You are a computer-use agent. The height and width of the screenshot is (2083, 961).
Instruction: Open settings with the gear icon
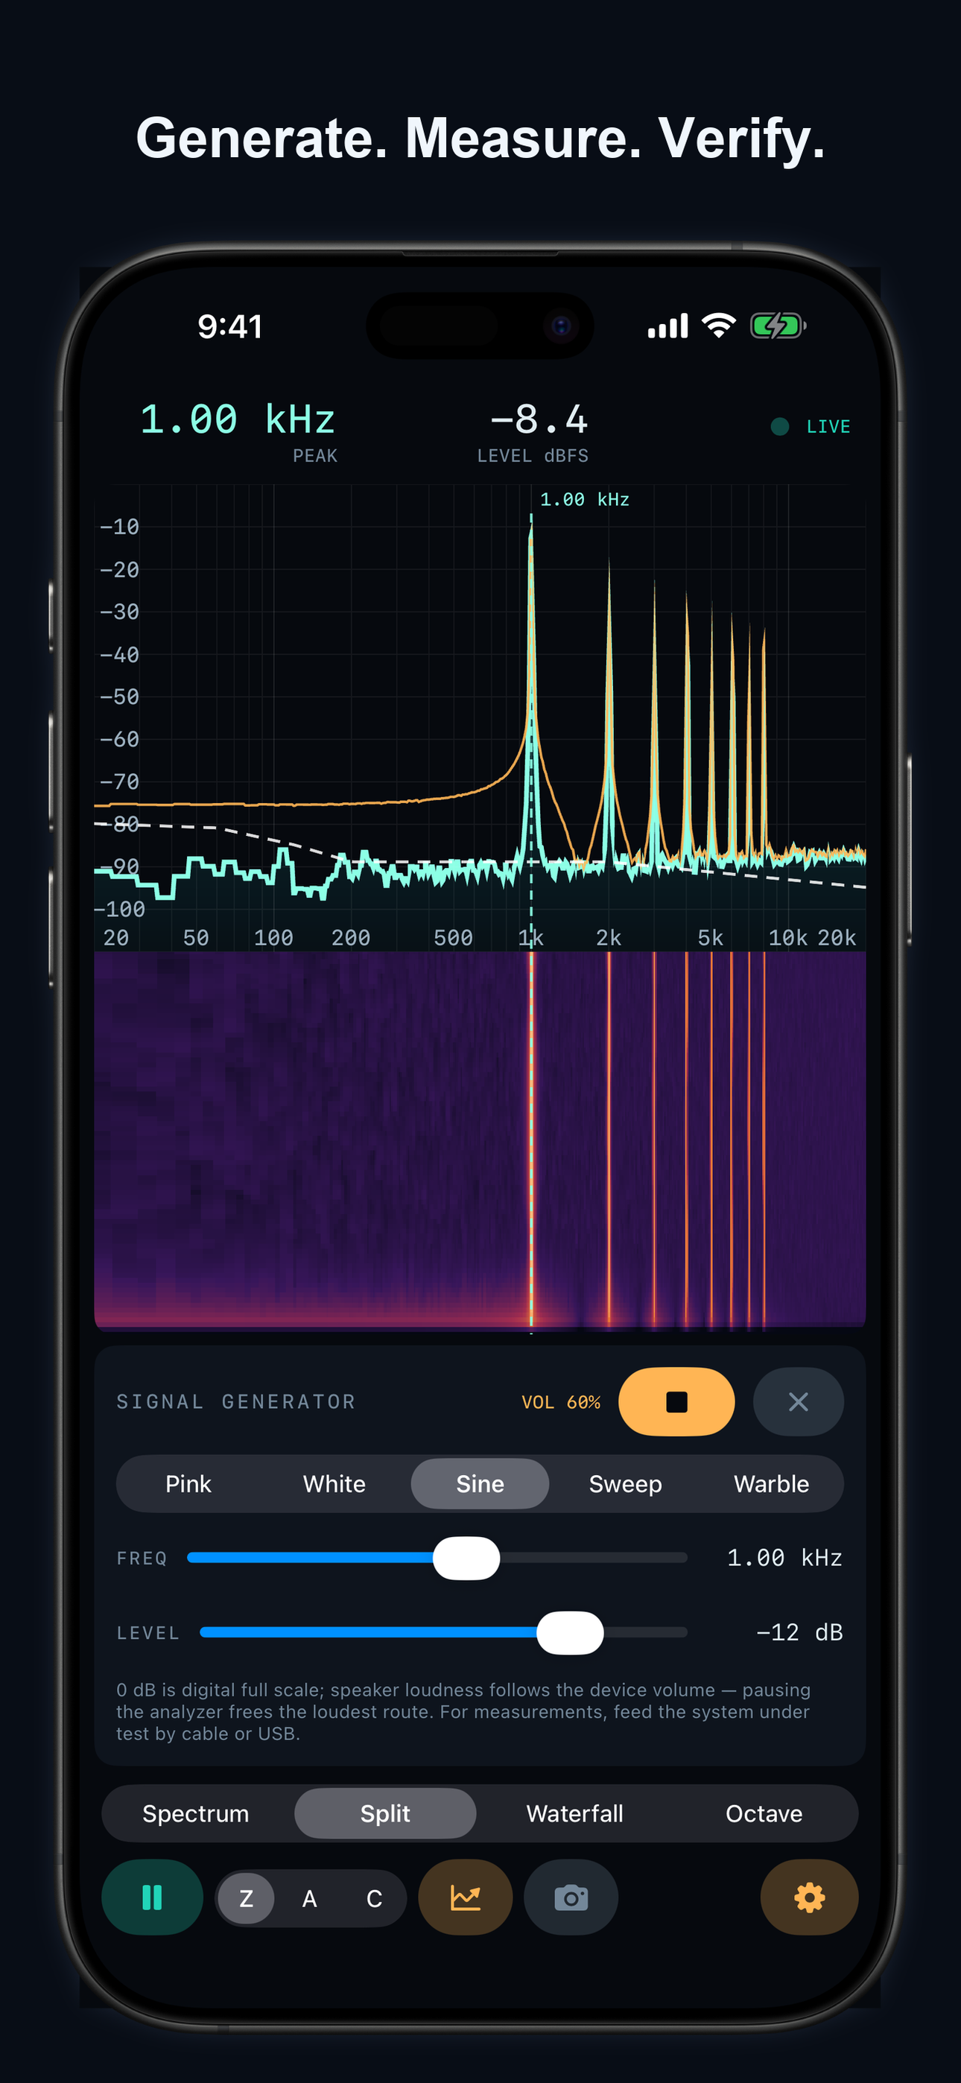tap(809, 1897)
